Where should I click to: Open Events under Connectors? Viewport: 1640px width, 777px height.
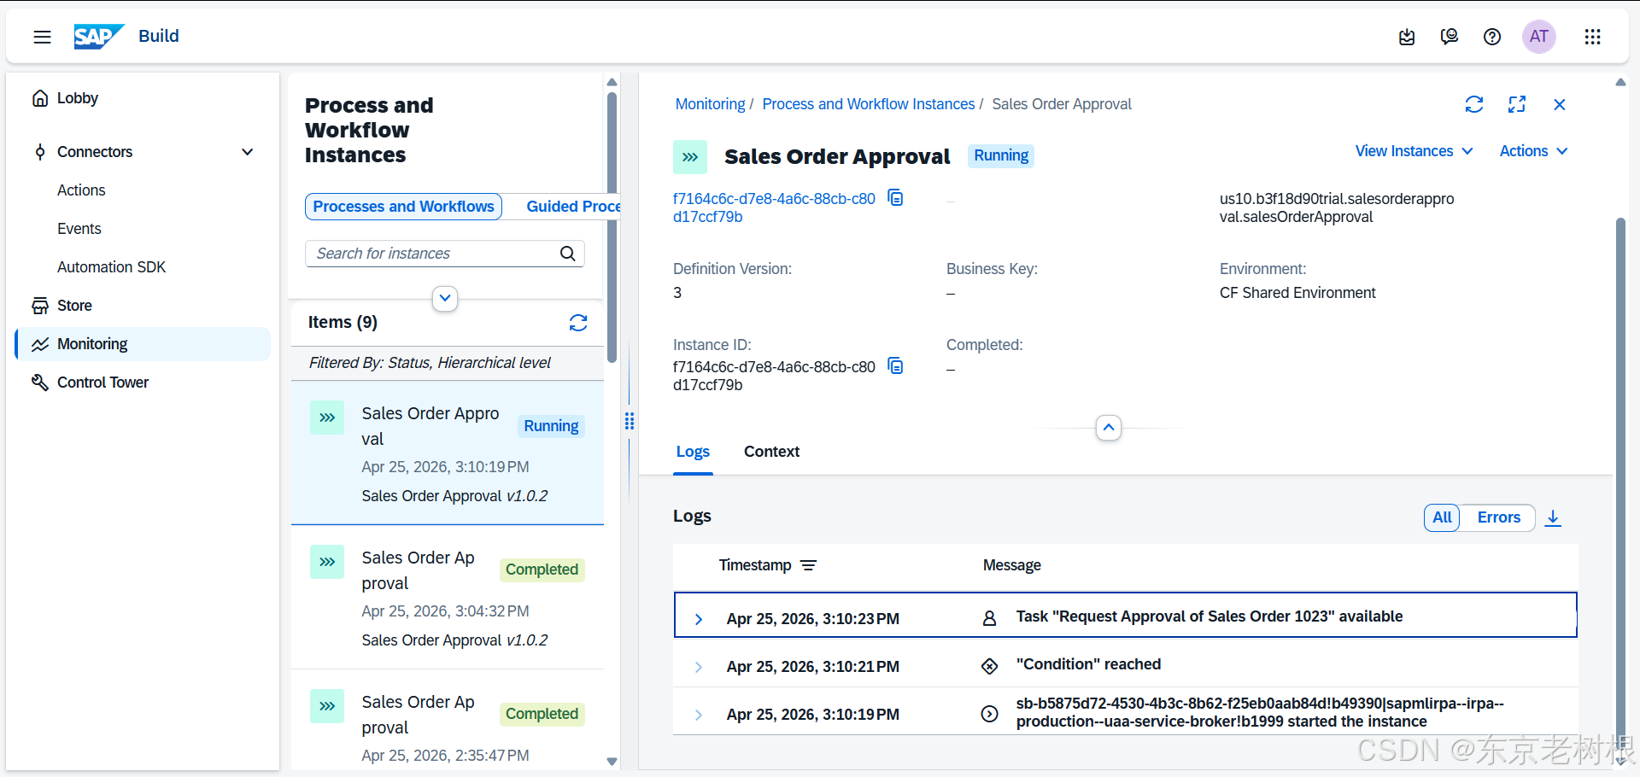coord(79,229)
